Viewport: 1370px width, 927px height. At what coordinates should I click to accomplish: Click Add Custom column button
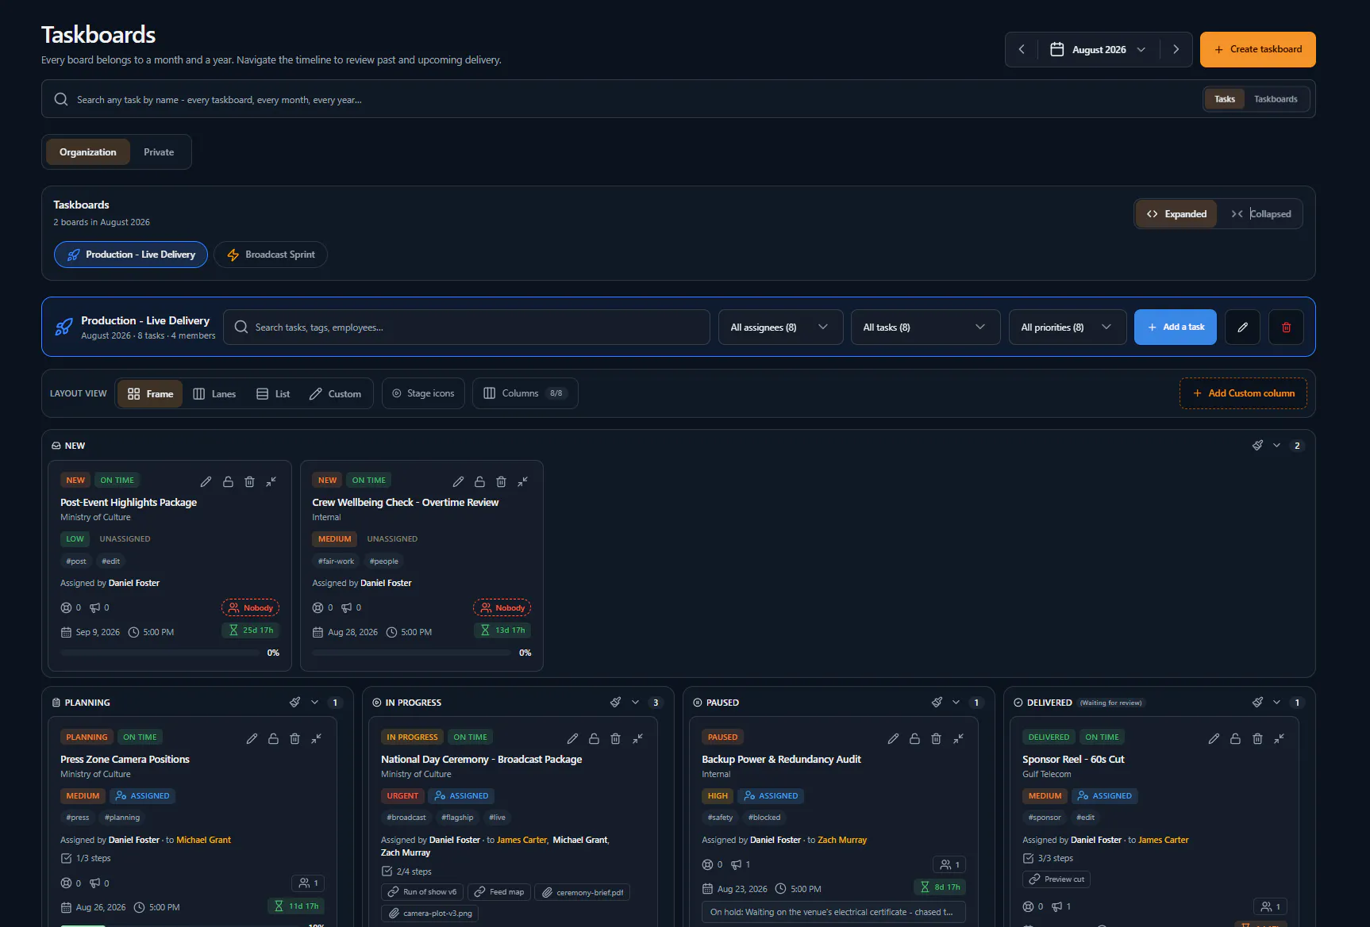click(x=1243, y=393)
